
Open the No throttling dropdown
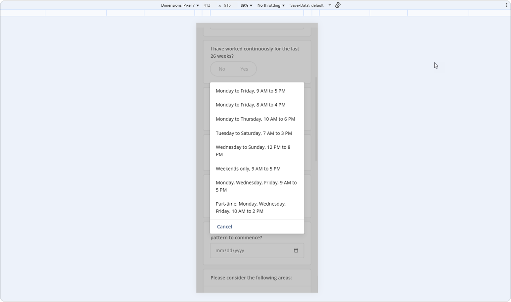tap(270, 5)
